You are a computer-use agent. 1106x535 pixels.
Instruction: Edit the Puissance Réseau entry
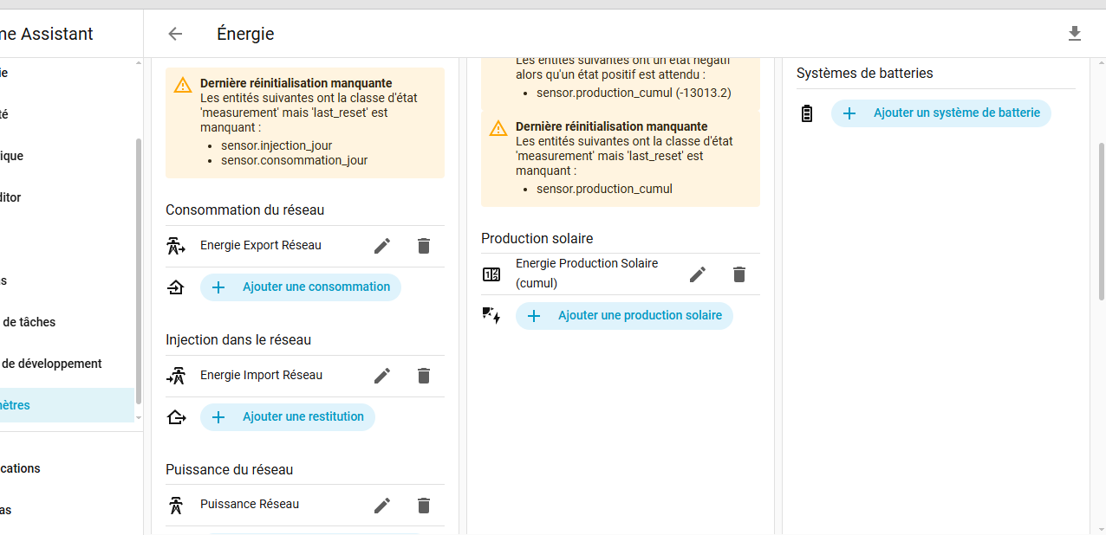382,506
